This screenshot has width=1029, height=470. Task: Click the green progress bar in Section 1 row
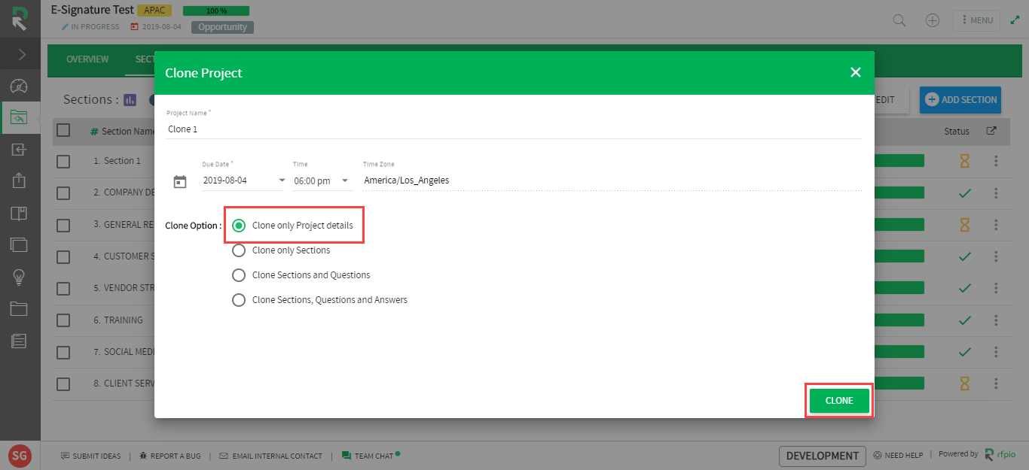(x=899, y=161)
